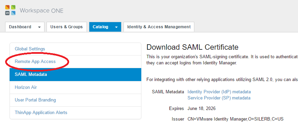Click the Issuer field label
298x126 pixels.
pos(178,119)
